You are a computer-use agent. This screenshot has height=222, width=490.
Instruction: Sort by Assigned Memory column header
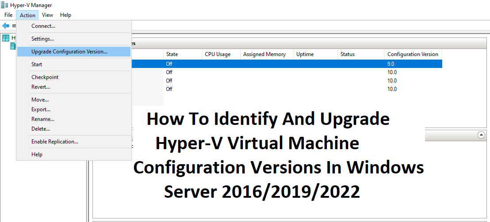click(x=267, y=54)
